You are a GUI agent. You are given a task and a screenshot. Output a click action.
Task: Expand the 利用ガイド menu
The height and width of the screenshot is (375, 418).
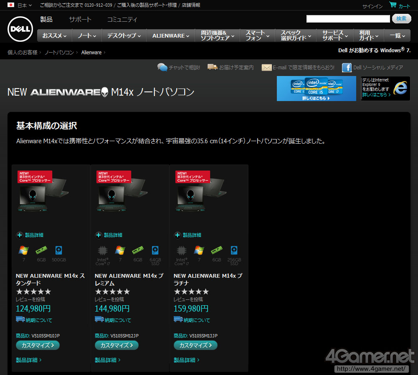[x=369, y=35]
